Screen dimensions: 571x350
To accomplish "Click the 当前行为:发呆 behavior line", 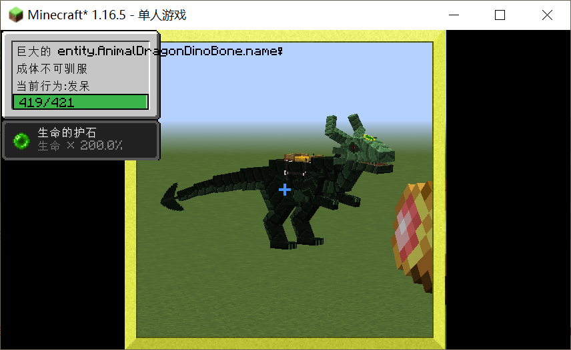I will click(53, 86).
